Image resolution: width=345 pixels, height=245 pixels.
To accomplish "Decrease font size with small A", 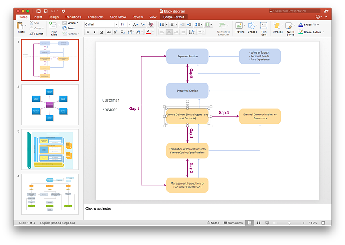I will 142,25.
